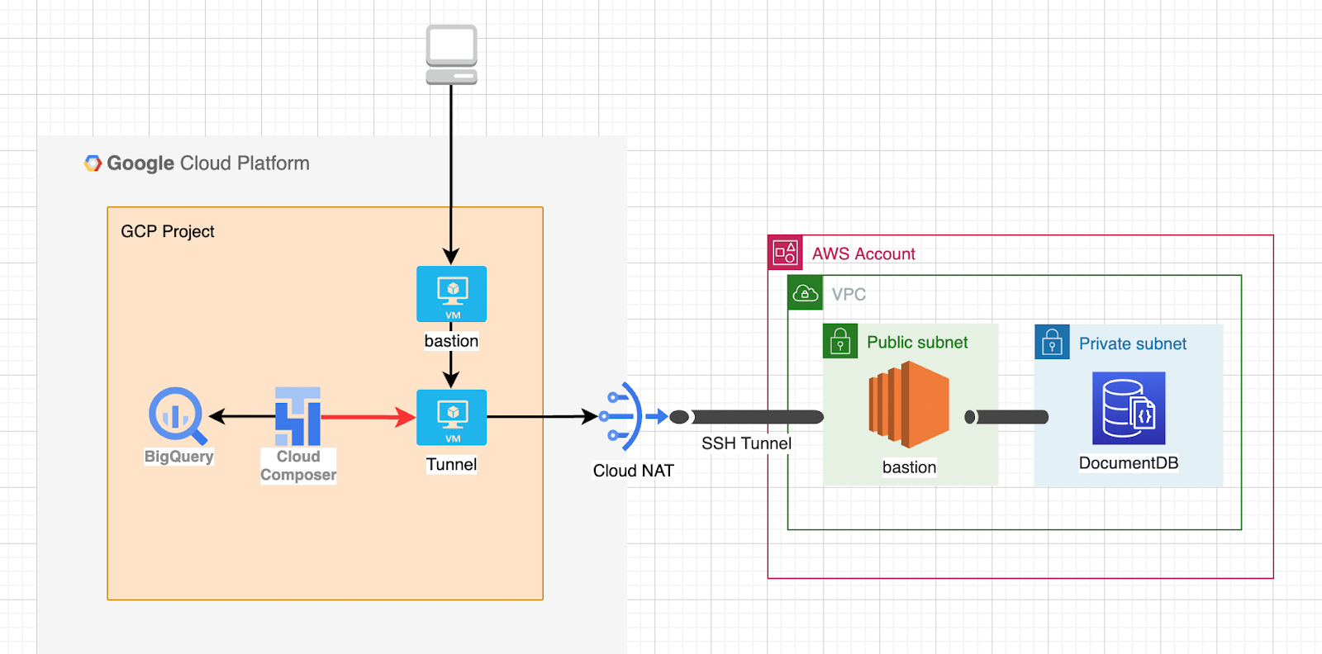Select the Tunnel VM icon

point(451,417)
